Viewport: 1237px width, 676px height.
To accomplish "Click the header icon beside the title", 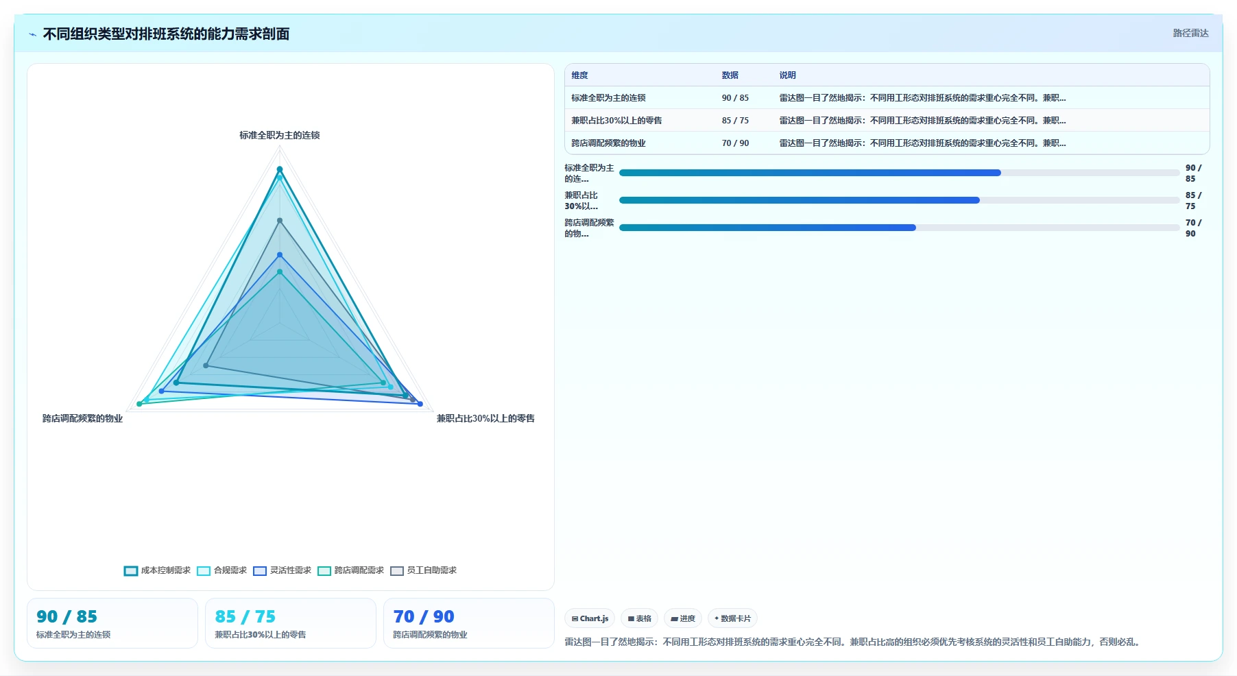I will tap(32, 34).
